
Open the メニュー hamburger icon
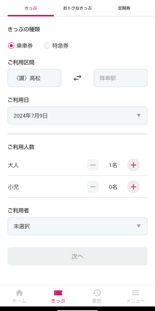point(135,293)
